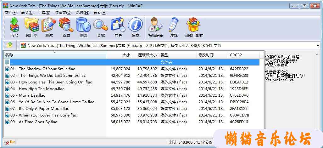Image resolution: width=323 pixels, height=148 pixels.
Task: Click CRC32 value 2FA18127
Action: pyautogui.click(x=239, y=108)
